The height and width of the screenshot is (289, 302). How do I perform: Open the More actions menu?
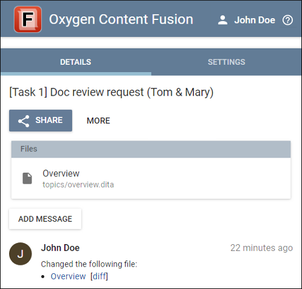pyautogui.click(x=98, y=121)
